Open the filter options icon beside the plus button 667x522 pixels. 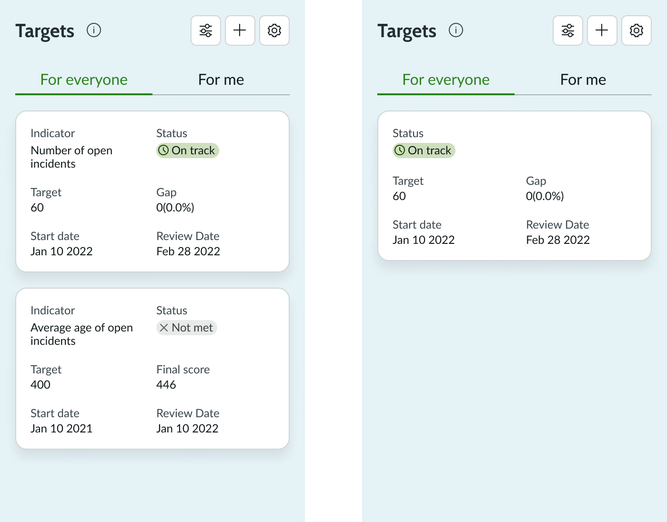pos(205,30)
